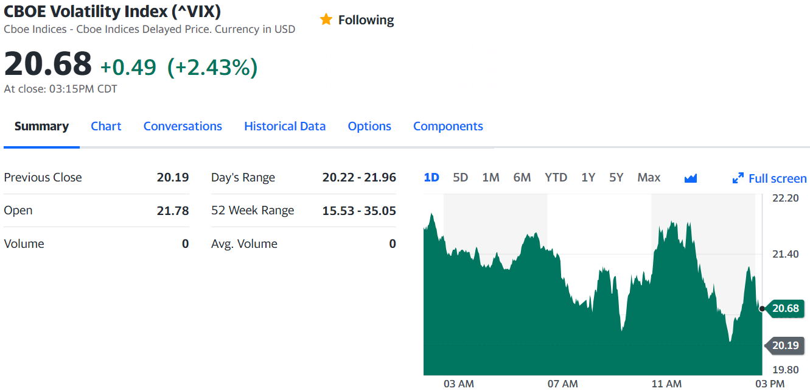810x391 pixels.
Task: Click the 'At close: 03:15PM CDT' text
Action: tap(60, 89)
